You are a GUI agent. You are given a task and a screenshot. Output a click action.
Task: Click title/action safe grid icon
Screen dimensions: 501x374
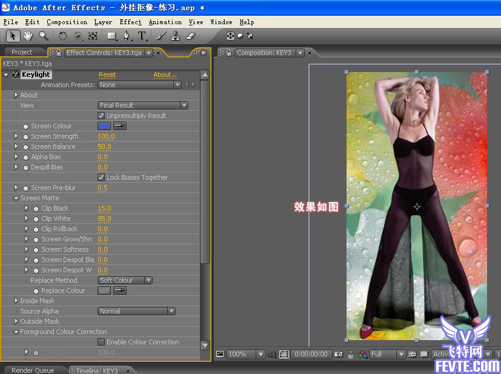[272, 354]
